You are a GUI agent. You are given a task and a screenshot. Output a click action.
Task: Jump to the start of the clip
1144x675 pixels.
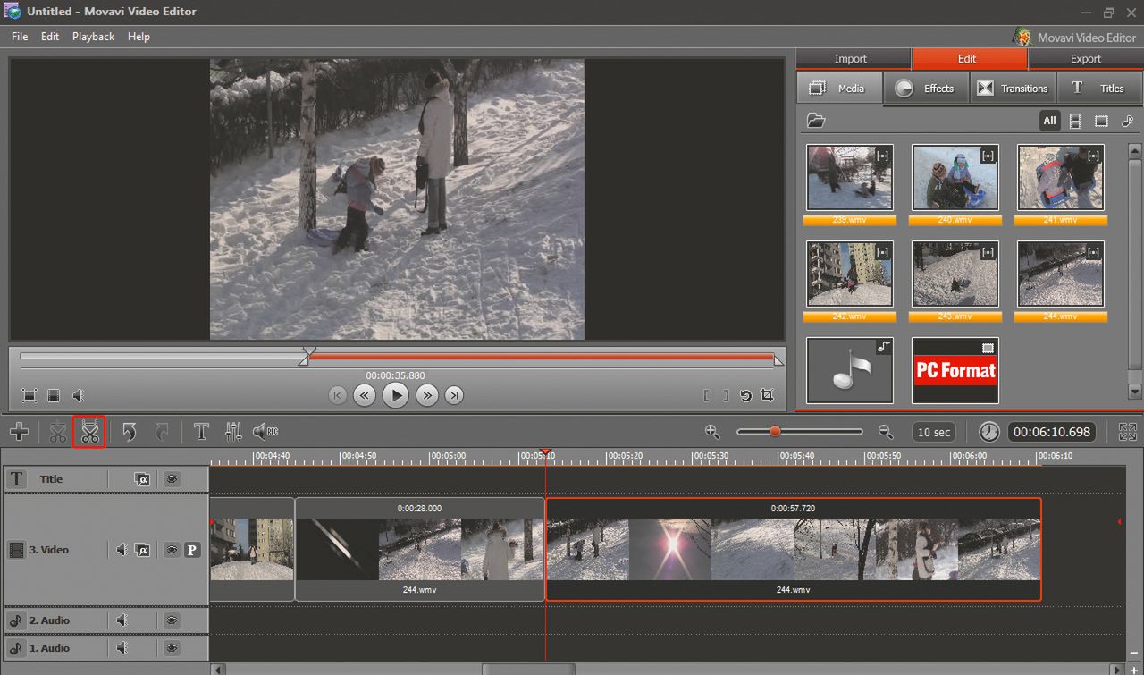337,395
